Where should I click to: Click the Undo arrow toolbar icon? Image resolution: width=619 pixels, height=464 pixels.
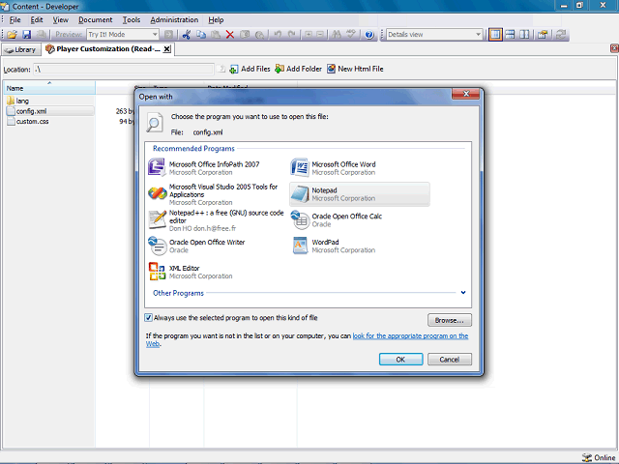(278, 35)
